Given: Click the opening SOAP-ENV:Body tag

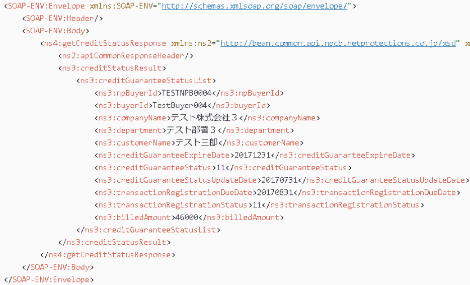Looking at the screenshot, I should [x=56, y=31].
